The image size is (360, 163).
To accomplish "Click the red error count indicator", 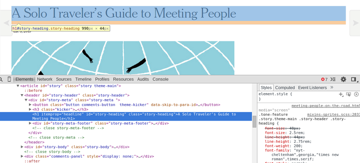I will pyautogui.click(x=324, y=79).
